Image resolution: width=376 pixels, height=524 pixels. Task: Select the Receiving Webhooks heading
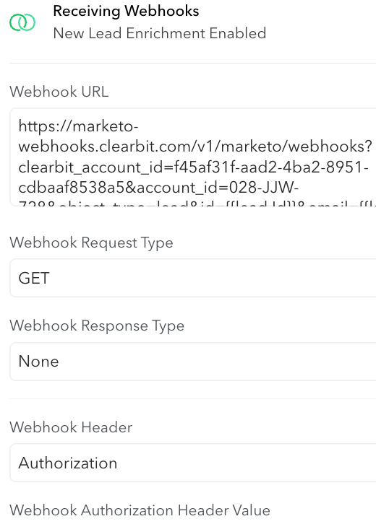click(x=126, y=11)
